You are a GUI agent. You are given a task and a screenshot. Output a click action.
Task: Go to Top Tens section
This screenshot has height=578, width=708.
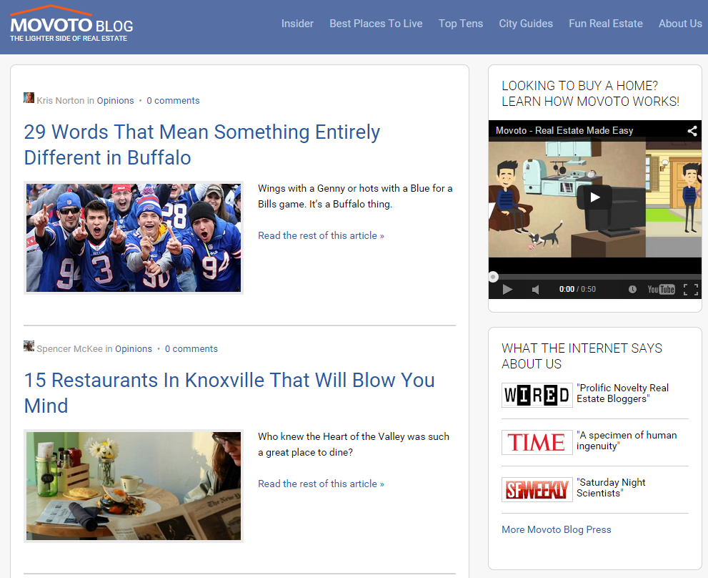tap(461, 24)
